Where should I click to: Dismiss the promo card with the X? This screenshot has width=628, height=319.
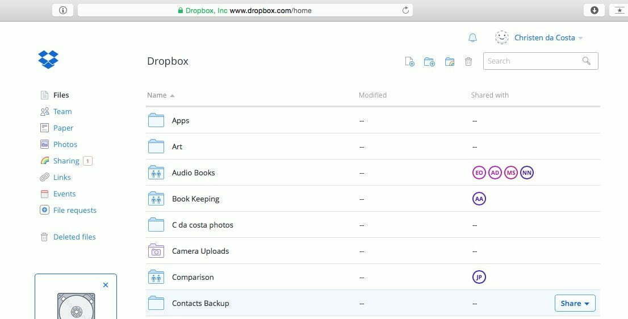(x=106, y=285)
